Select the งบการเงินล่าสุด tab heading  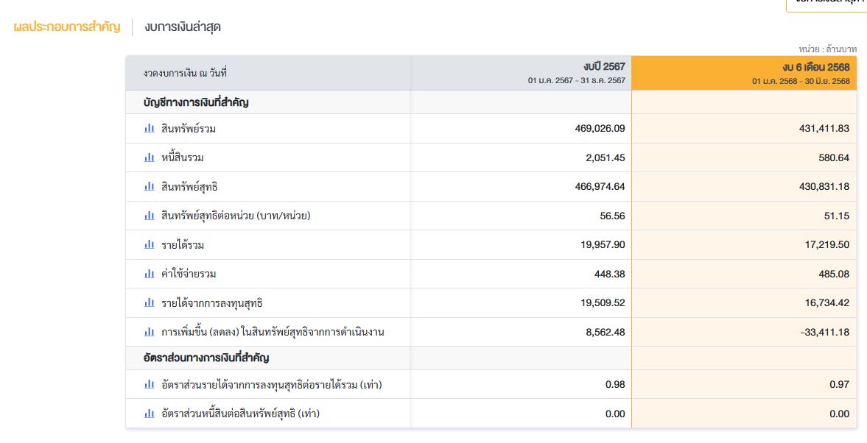pos(183,27)
